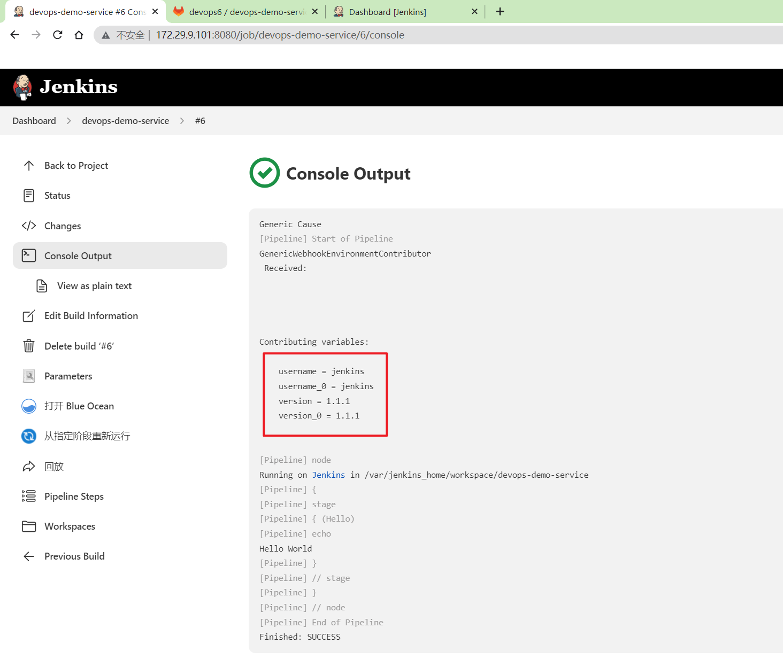Click 'Generic Cause' log line
Viewport: 783px width, 667px height.
click(x=290, y=224)
